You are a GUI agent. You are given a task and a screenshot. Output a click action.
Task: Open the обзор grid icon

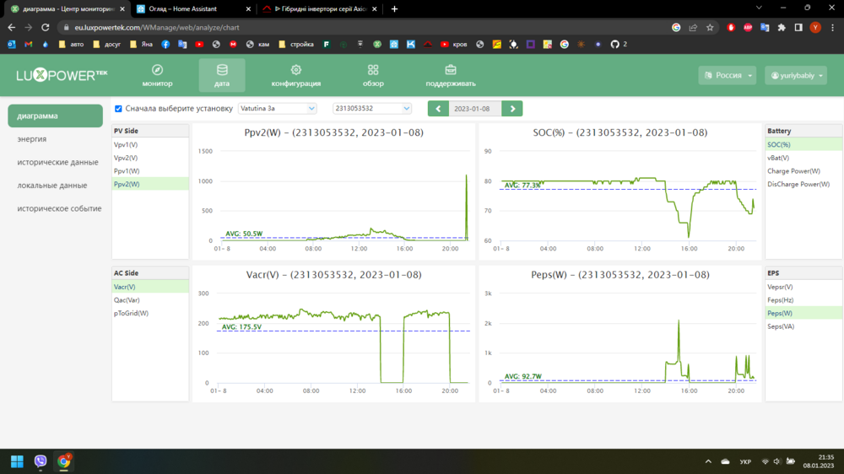373,71
